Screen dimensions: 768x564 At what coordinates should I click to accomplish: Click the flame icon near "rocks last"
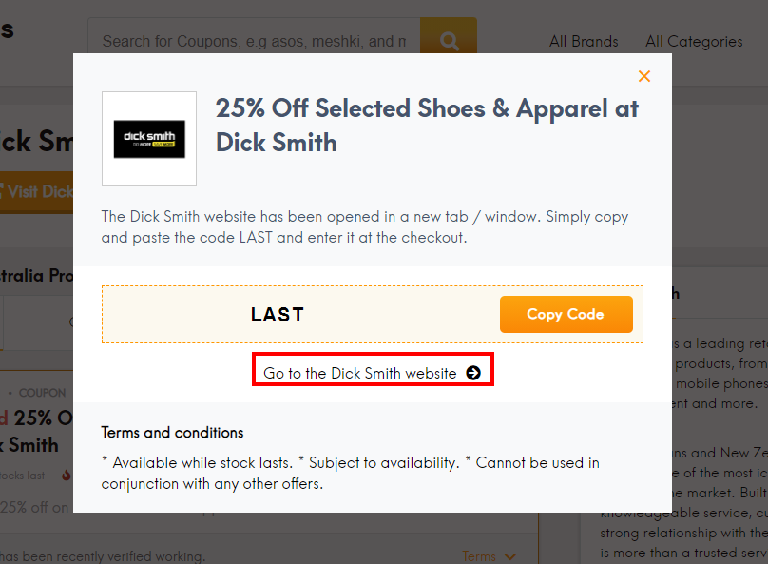point(66,473)
